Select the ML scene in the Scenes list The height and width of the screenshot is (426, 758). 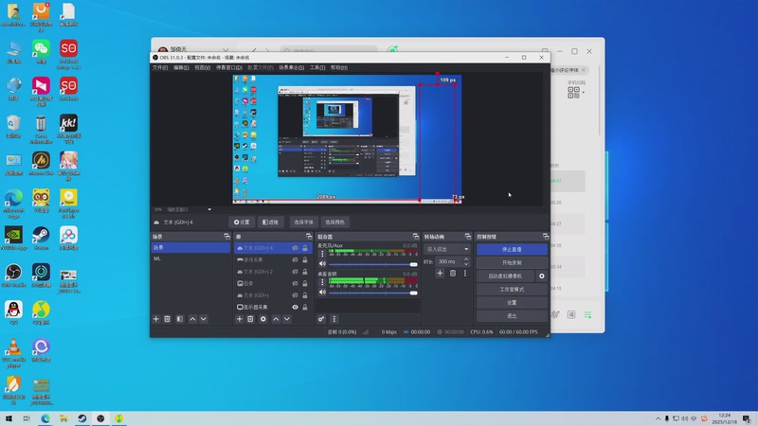click(x=191, y=258)
